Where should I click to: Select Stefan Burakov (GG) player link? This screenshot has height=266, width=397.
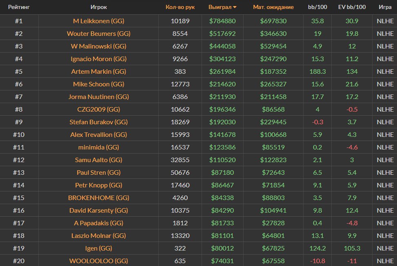[x=98, y=122]
